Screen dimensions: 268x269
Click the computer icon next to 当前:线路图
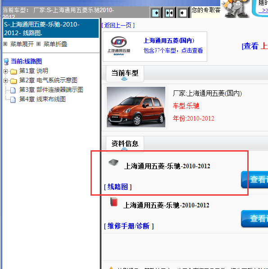[6, 62]
